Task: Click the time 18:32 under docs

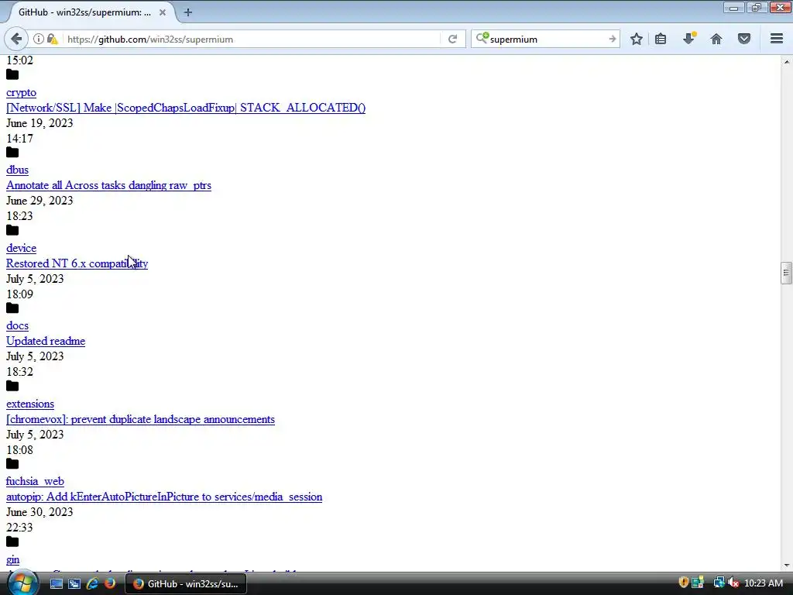Action: (19, 372)
